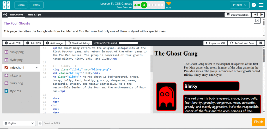Viewport: 267px width, 129px height.
Task: Collapse the Instructions panel
Action: pyautogui.click(x=5, y=15)
